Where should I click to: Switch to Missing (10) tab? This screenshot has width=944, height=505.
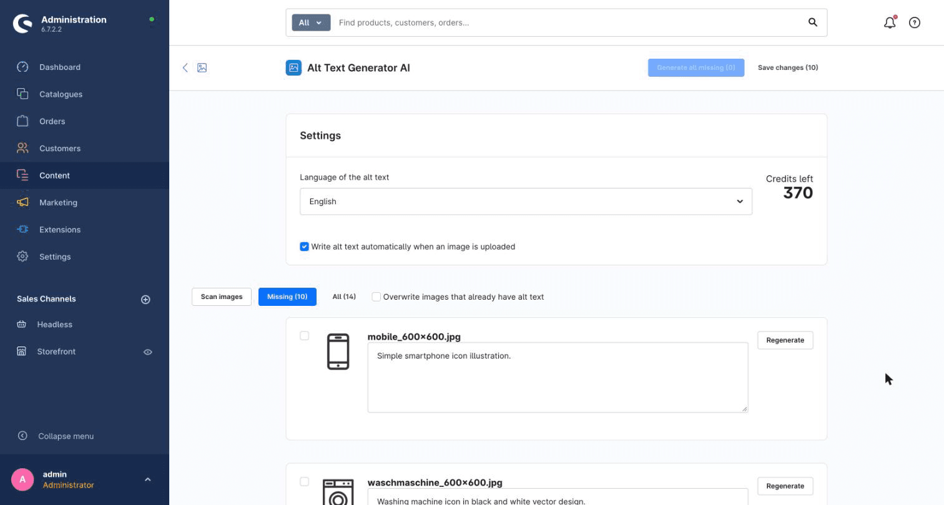point(287,297)
